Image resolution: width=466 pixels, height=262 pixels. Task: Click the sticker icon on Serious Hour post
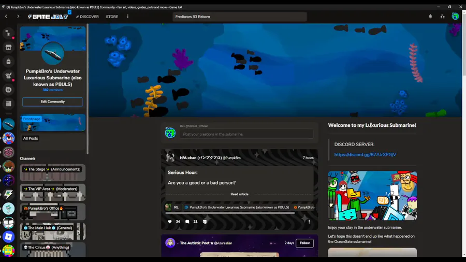205,222
